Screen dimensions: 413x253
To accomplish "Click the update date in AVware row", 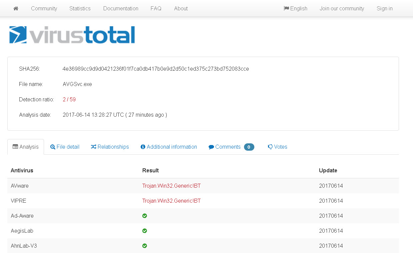I will click(x=331, y=186).
